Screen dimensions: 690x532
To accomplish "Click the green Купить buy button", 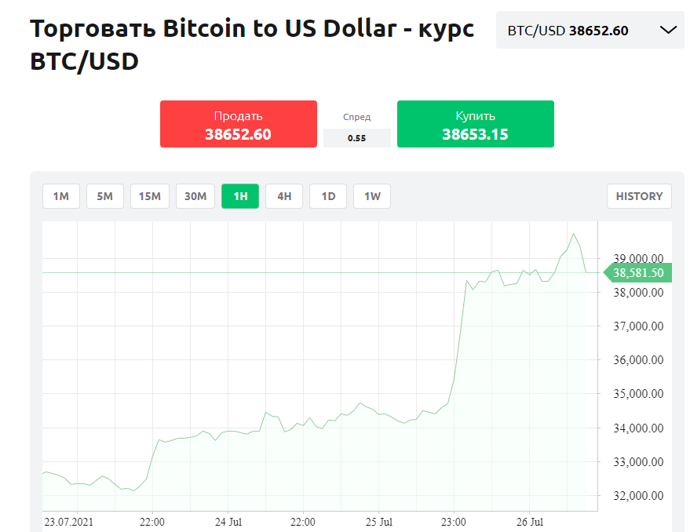I will [x=475, y=124].
